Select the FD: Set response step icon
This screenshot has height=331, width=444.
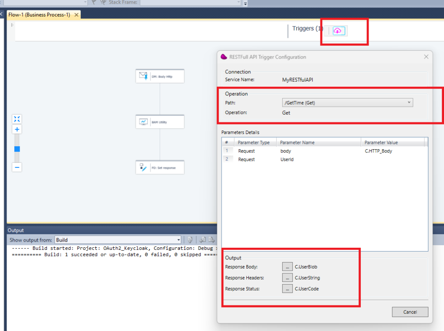click(x=143, y=167)
